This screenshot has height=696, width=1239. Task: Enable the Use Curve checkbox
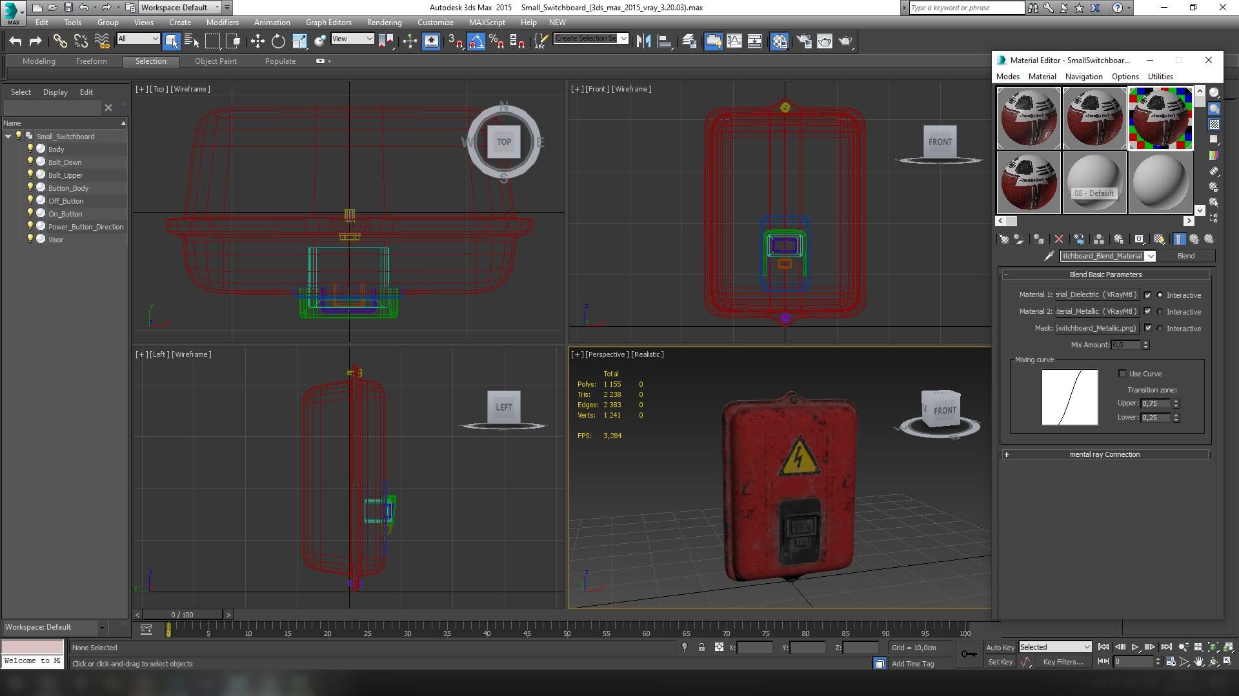click(x=1122, y=374)
